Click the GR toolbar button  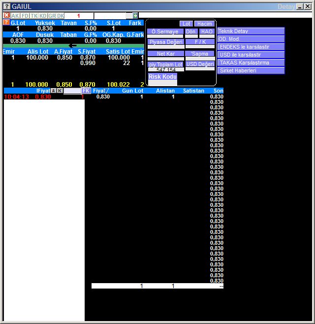[x=52, y=16]
